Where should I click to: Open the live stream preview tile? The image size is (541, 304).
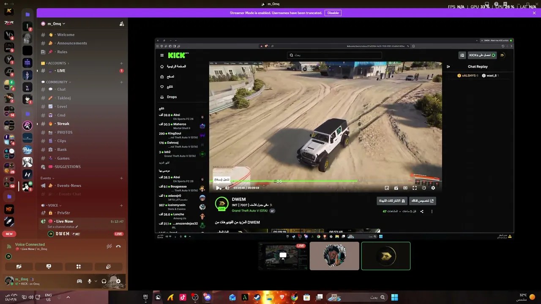[283, 256]
